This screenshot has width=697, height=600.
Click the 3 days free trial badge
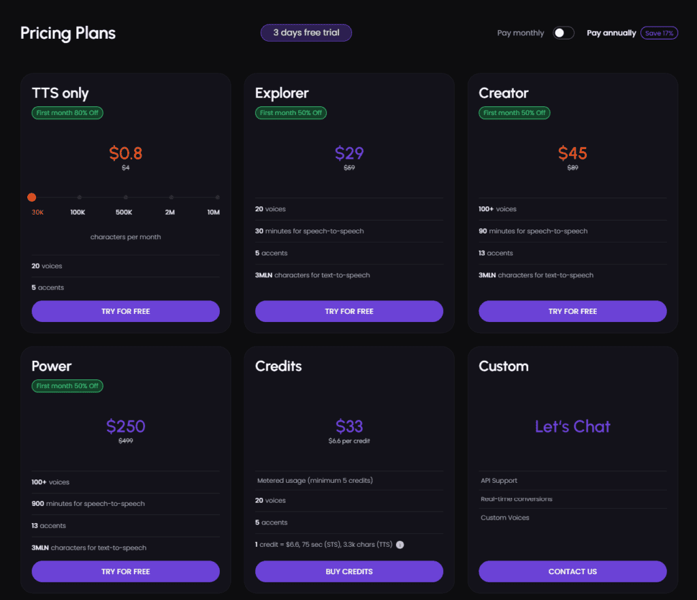tap(306, 32)
